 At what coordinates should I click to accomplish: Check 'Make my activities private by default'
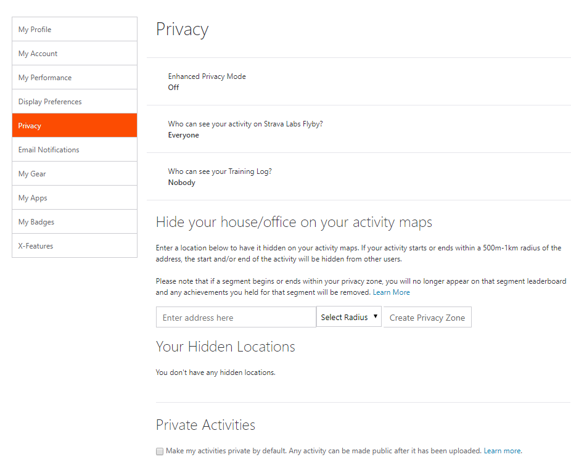[160, 451]
